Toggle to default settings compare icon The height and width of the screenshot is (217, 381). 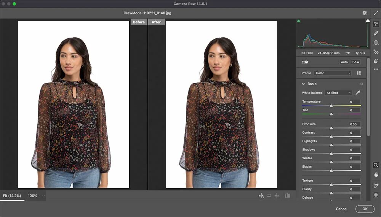click(287, 196)
